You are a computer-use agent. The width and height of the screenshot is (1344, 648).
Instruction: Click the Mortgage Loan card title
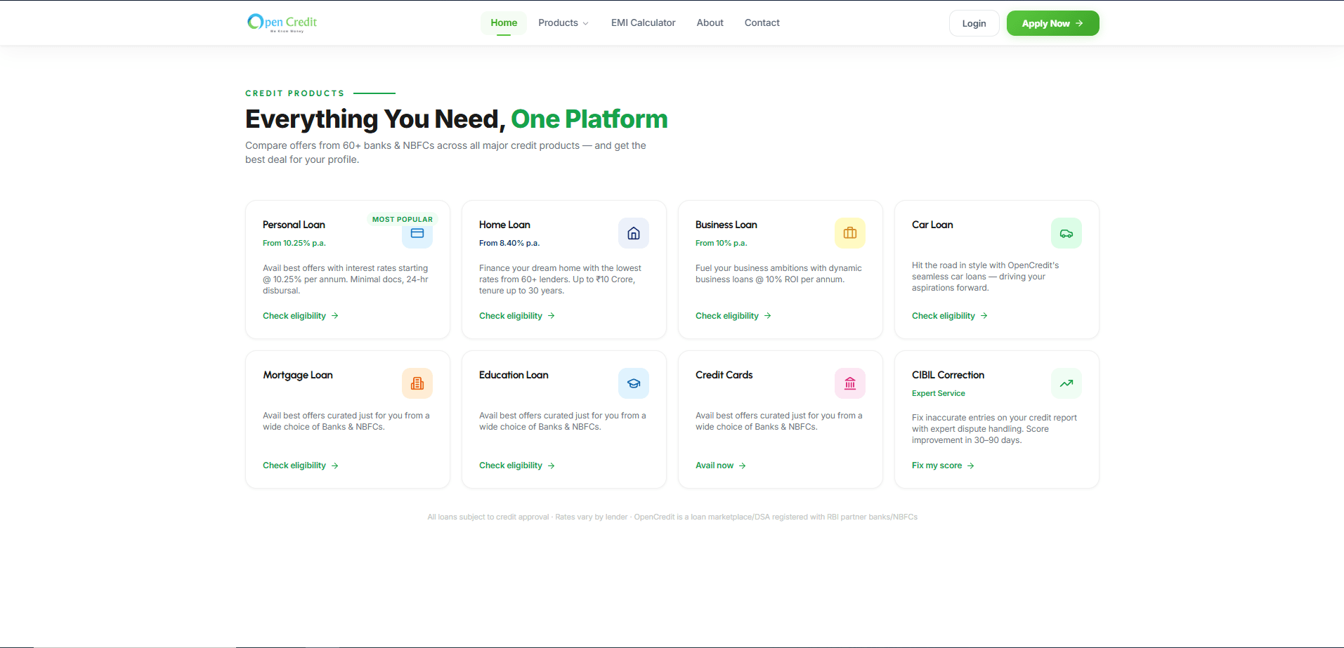[x=298, y=375]
